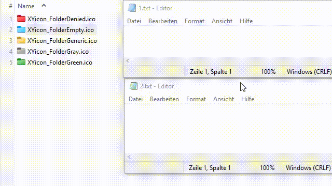Click the green XYicon_FolderGreen.ico folder icon
Screen dimensions: 332x186
point(21,62)
